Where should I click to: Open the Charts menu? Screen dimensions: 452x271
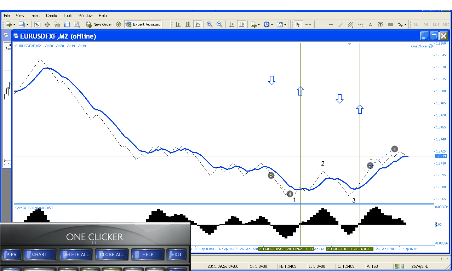pyautogui.click(x=51, y=16)
